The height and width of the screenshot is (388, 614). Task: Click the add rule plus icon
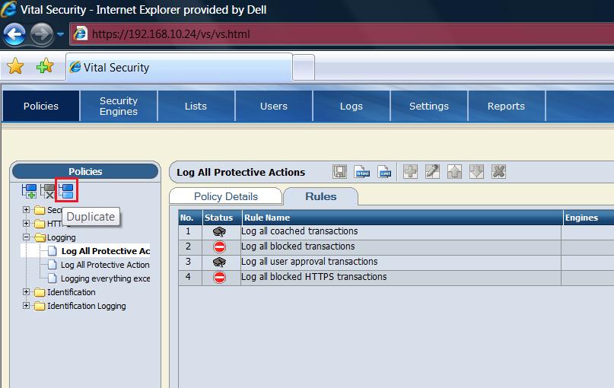pos(410,172)
